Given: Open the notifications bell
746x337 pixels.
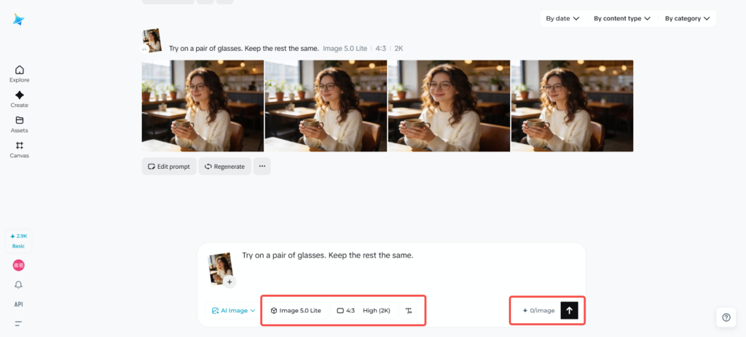Looking at the screenshot, I should [x=18, y=285].
